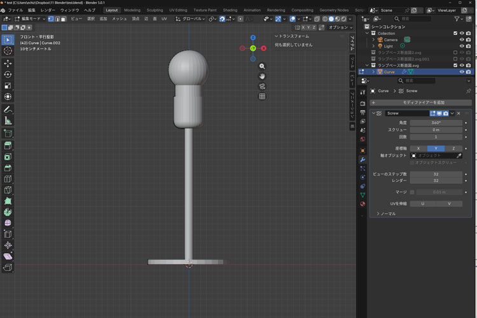The height and width of the screenshot is (318, 477).
Task: Open the レンダー menu in the menu bar
Action: tap(48, 10)
